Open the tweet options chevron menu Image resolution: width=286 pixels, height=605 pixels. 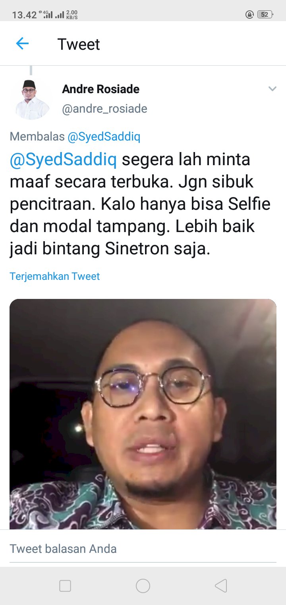(x=272, y=89)
